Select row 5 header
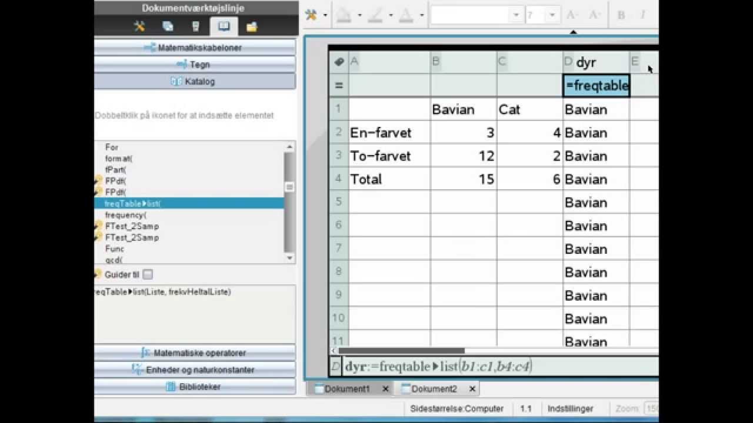This screenshot has width=753, height=423. (339, 202)
